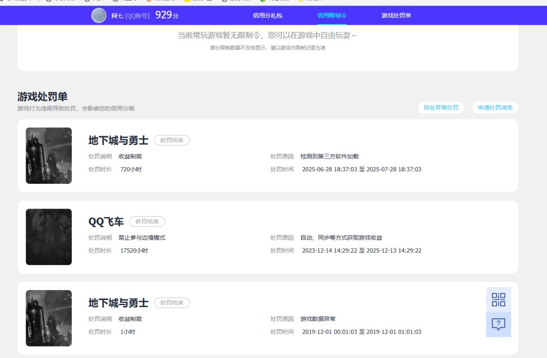The image size is (547, 358).
Task: Click the 929分 credit score
Action: (x=167, y=15)
